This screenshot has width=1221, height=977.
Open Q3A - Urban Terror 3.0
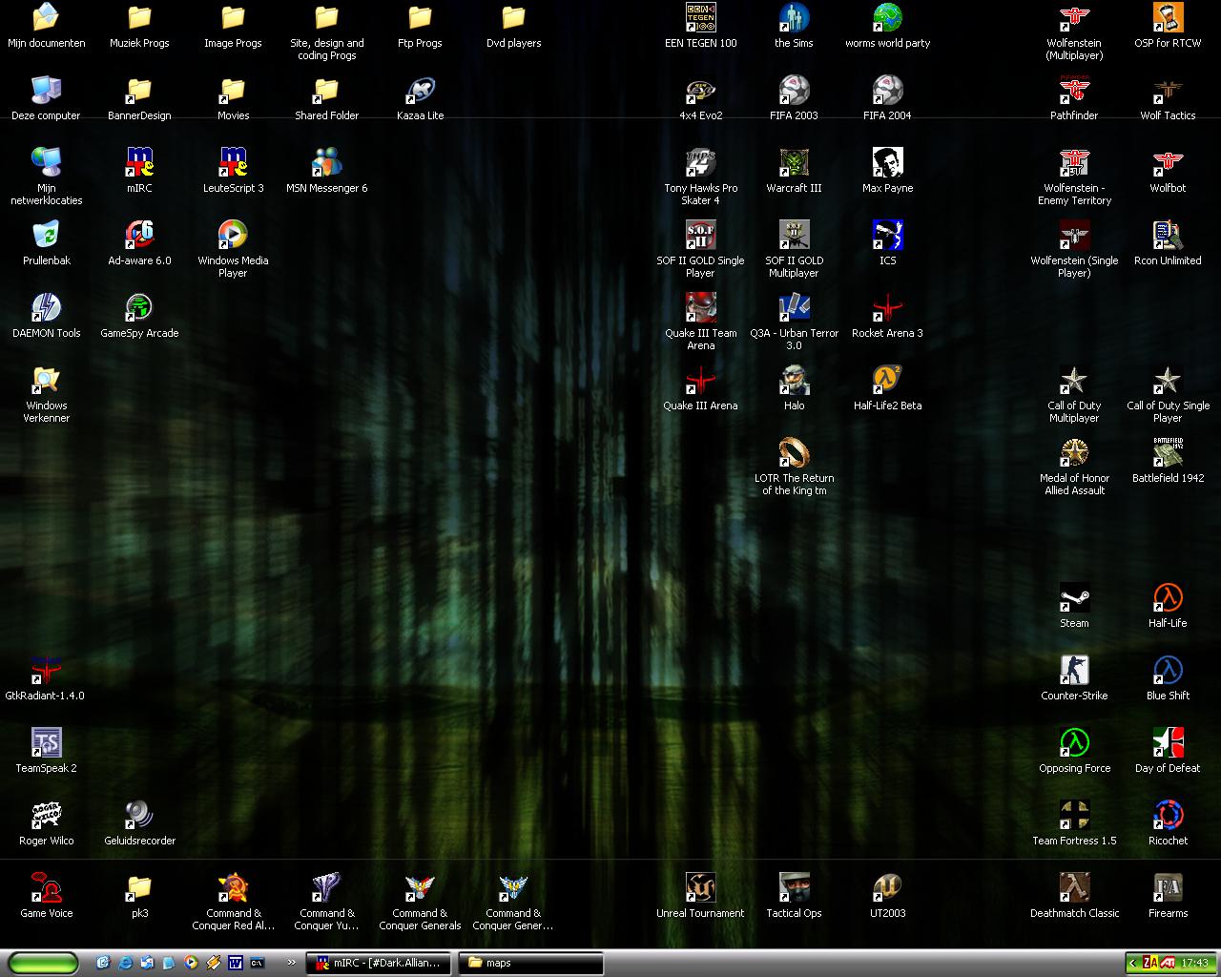click(794, 307)
